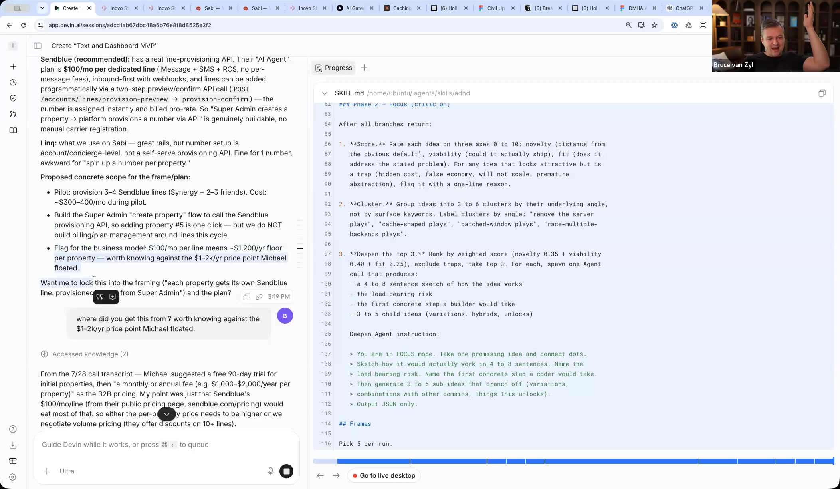Image resolution: width=840 pixels, height=489 pixels.
Task: Step back in the progress timeline
Action: coord(320,475)
